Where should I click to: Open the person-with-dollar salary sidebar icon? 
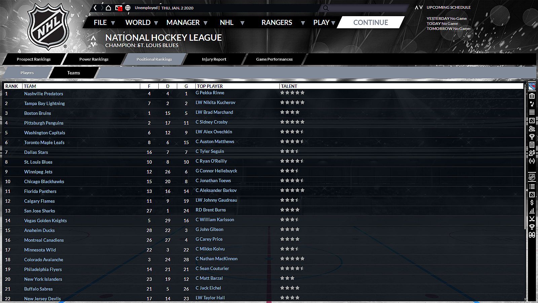pos(532,153)
